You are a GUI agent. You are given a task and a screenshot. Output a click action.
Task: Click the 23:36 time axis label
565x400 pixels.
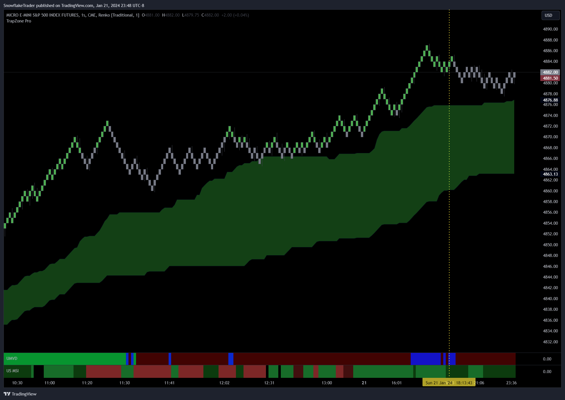(511, 383)
